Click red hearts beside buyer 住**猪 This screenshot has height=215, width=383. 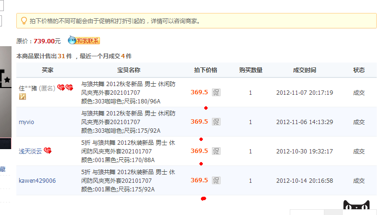[65, 88]
